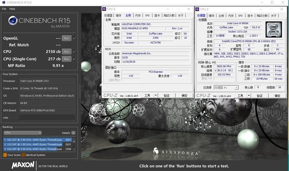Click the ranking scrollbar down arrow
The image size is (289, 171).
74,149
